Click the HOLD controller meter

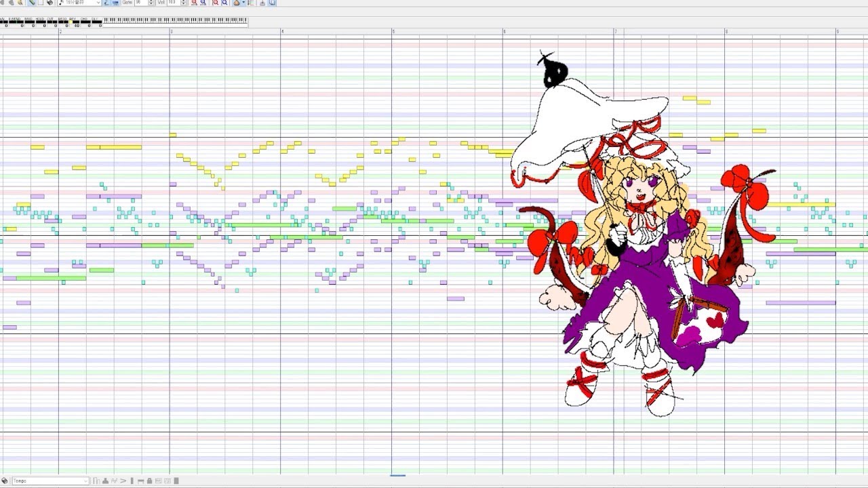[41, 22]
